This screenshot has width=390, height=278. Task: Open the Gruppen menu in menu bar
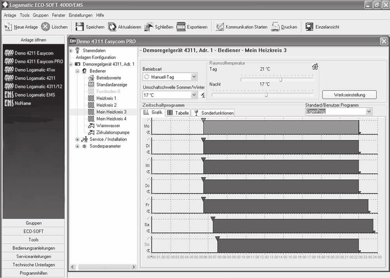click(40, 15)
